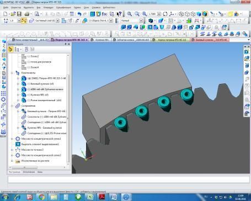Open the system layer dropdown list
The width and height of the screenshot is (251, 201).
click(57, 20)
